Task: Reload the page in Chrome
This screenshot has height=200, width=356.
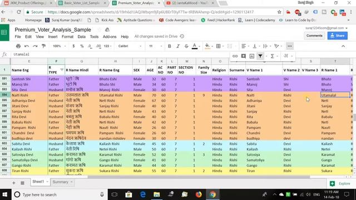Action: (19, 12)
